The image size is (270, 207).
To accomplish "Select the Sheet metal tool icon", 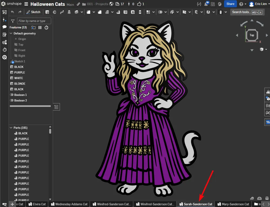I will point(196,12).
